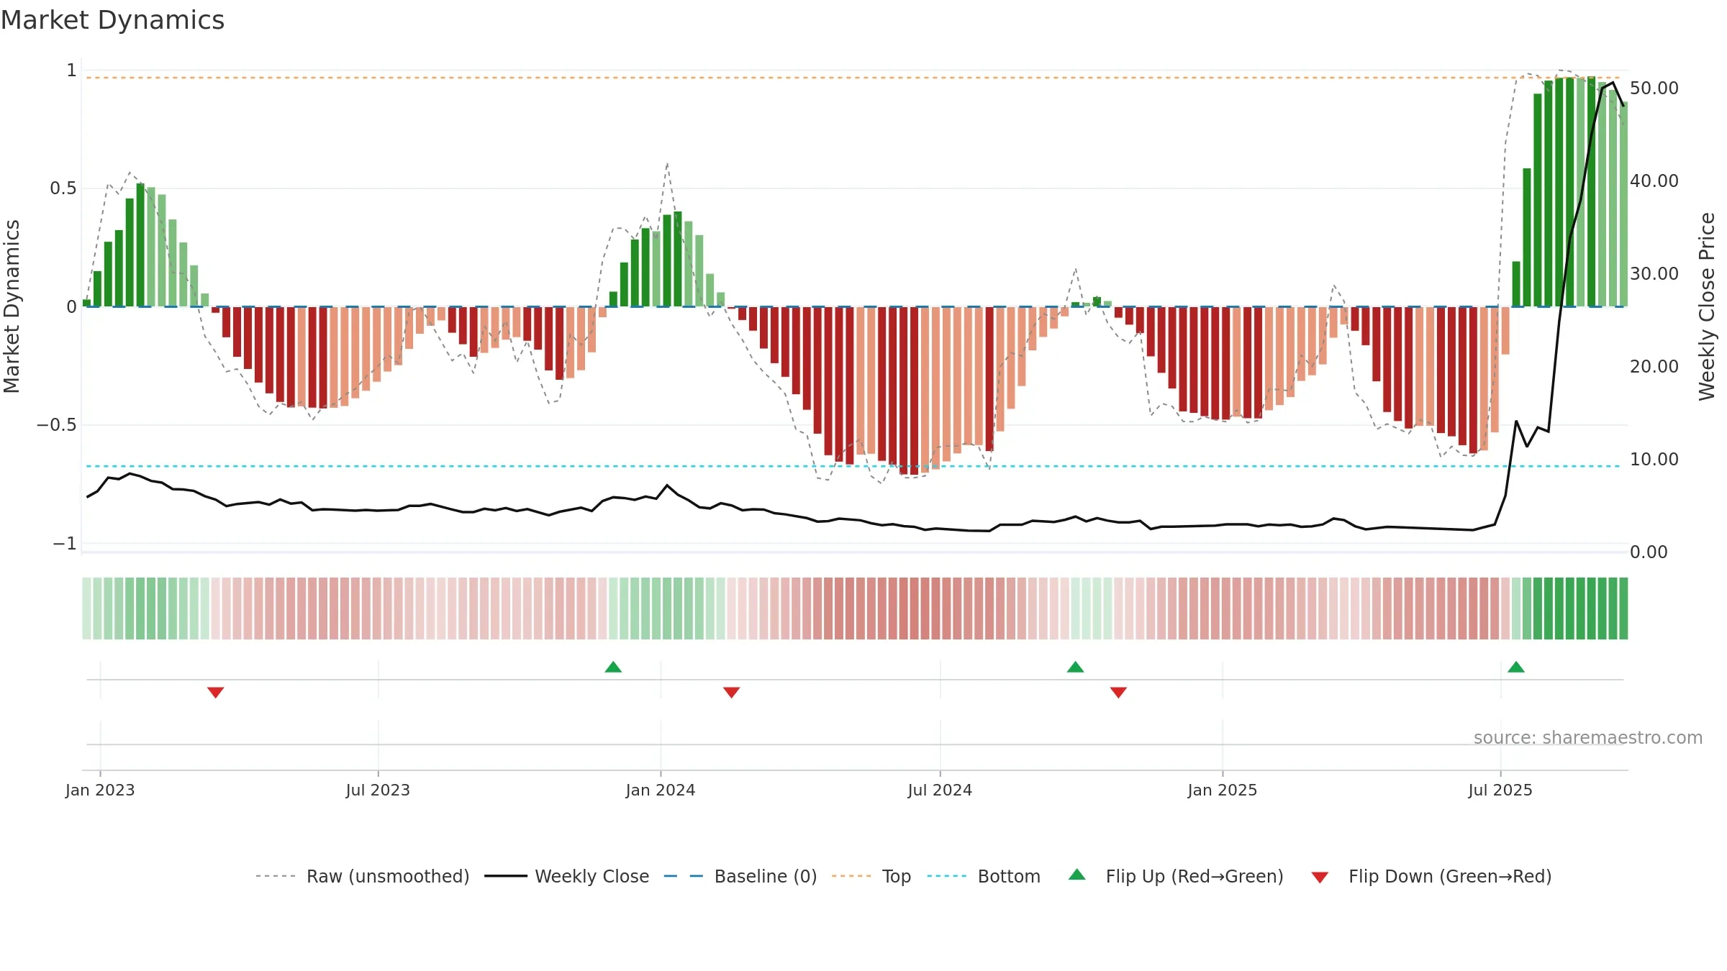The height and width of the screenshot is (971, 1727).
Task: Select the Flip Down marker near Feb 2024
Action: (x=731, y=692)
